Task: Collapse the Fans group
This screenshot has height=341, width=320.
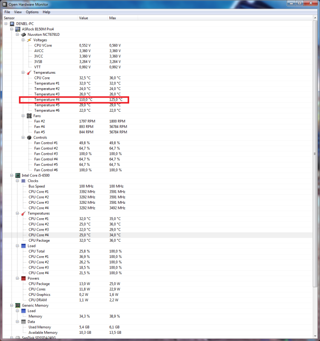Action: [23, 116]
